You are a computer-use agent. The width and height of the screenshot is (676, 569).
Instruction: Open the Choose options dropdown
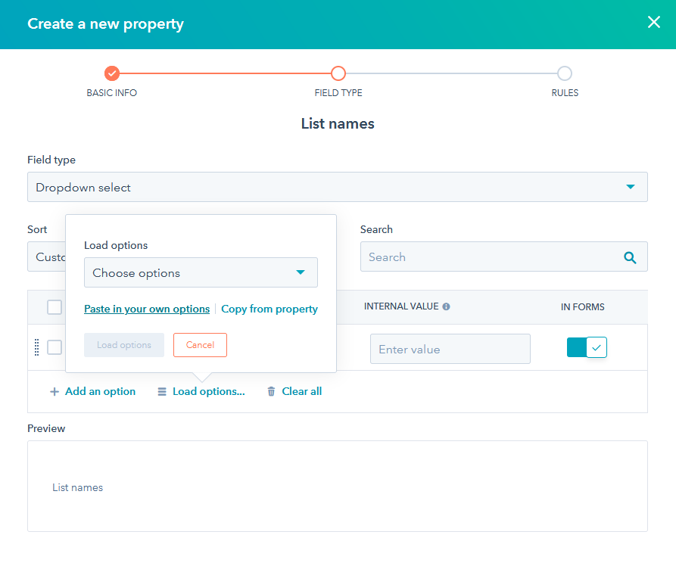201,272
